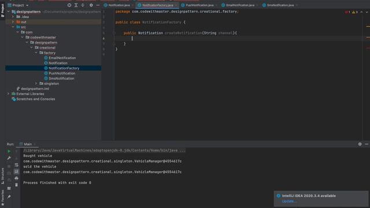Expand the singleton package
The height and width of the screenshot is (208, 370).
point(36,83)
